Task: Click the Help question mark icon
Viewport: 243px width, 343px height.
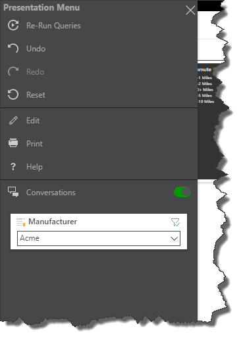Action: (13, 167)
